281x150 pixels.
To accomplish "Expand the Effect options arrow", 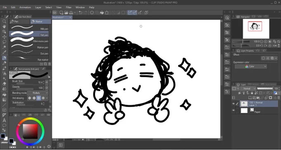I will point(276,58).
